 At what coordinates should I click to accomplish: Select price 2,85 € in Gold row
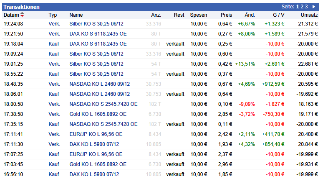point(225,114)
